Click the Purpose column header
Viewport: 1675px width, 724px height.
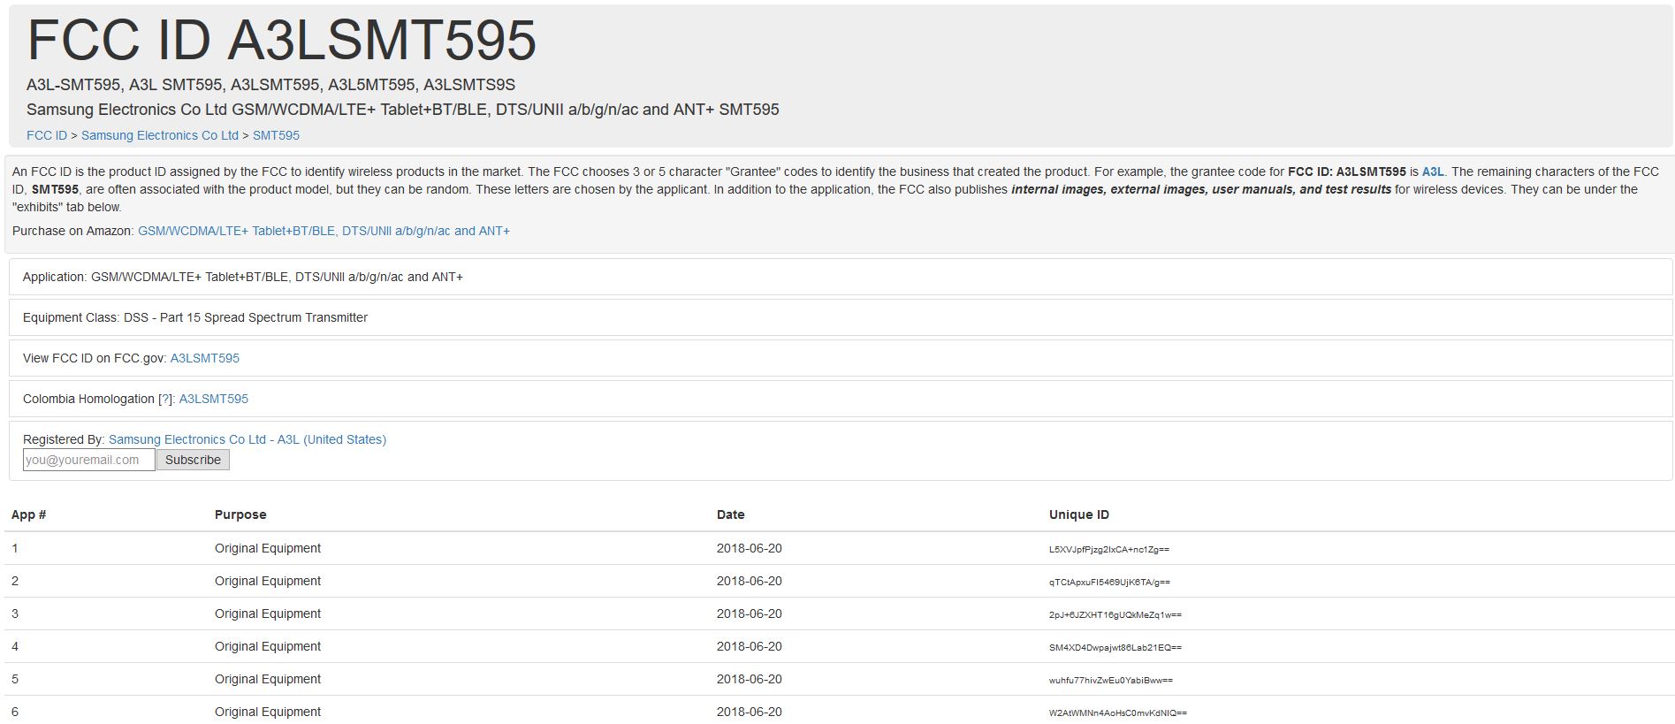tap(240, 514)
